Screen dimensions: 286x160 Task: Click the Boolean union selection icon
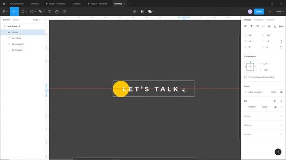pyautogui.click(x=150, y=12)
